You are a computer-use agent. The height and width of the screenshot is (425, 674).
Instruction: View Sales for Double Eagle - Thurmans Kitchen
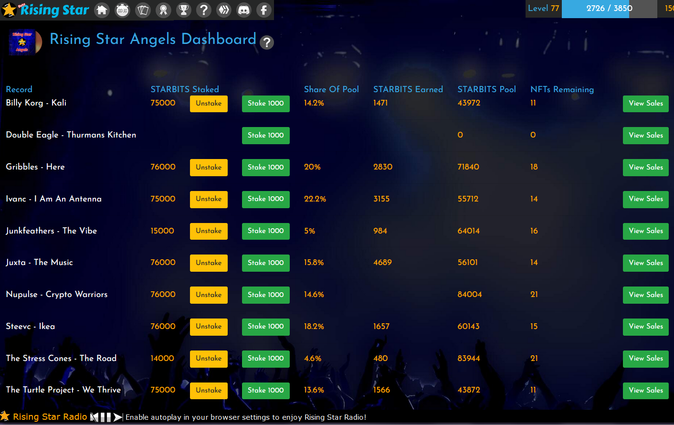646,136
